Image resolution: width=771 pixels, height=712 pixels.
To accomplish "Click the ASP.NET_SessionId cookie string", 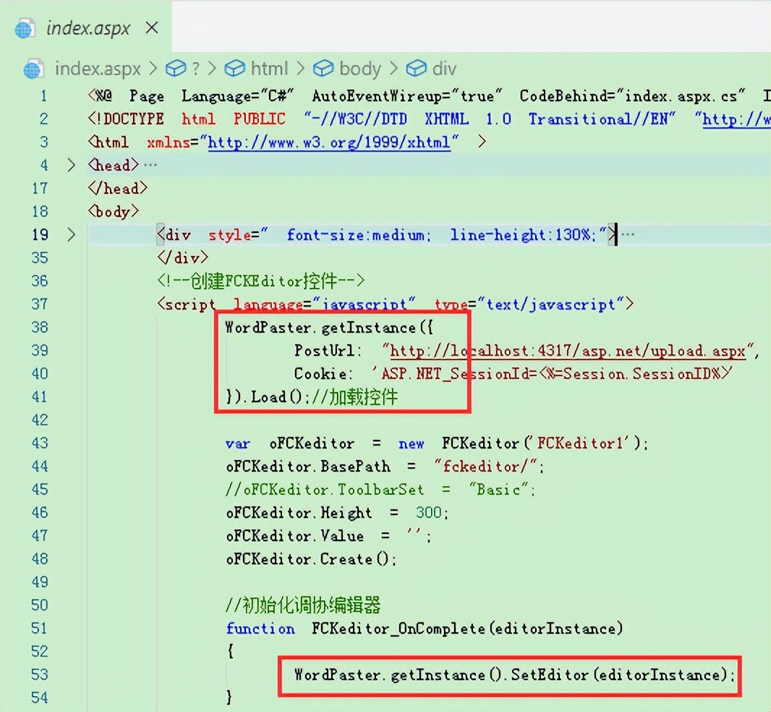I will tap(552, 374).
